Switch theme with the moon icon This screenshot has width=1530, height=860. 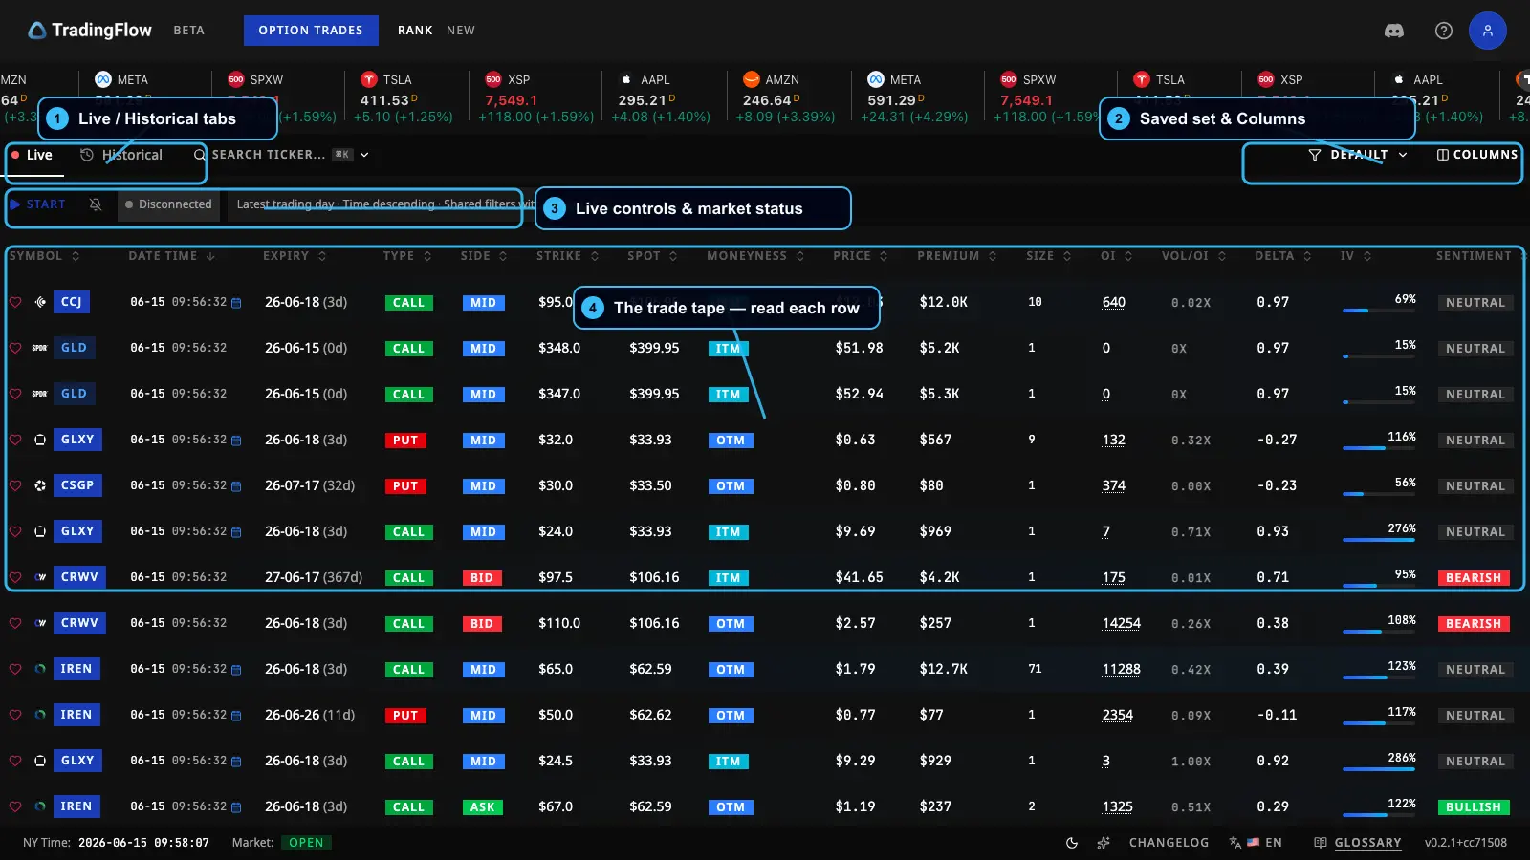pos(1072,843)
